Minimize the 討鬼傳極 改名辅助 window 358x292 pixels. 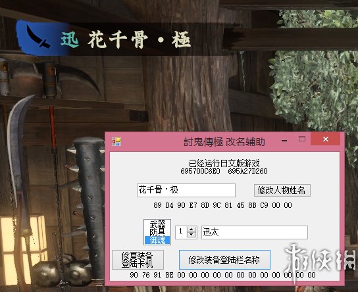tap(284, 141)
